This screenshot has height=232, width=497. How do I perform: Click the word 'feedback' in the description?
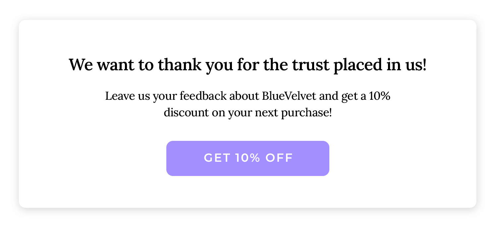click(203, 96)
